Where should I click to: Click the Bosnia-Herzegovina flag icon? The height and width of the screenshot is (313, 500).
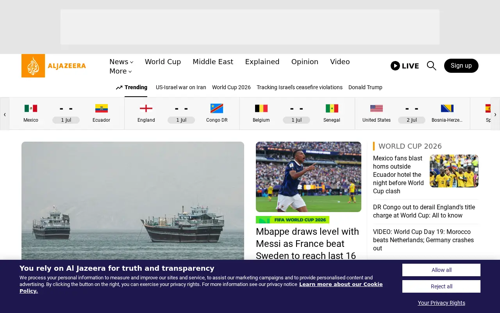pos(447,108)
